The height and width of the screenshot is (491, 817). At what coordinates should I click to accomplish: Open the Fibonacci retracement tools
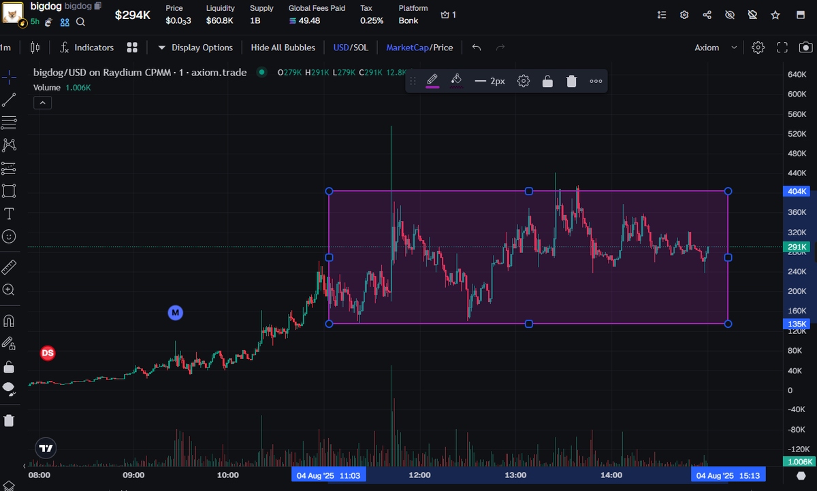(9, 122)
